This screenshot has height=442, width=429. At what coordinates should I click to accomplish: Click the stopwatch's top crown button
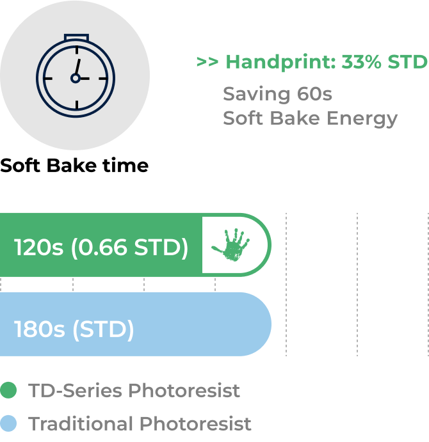click(x=76, y=38)
